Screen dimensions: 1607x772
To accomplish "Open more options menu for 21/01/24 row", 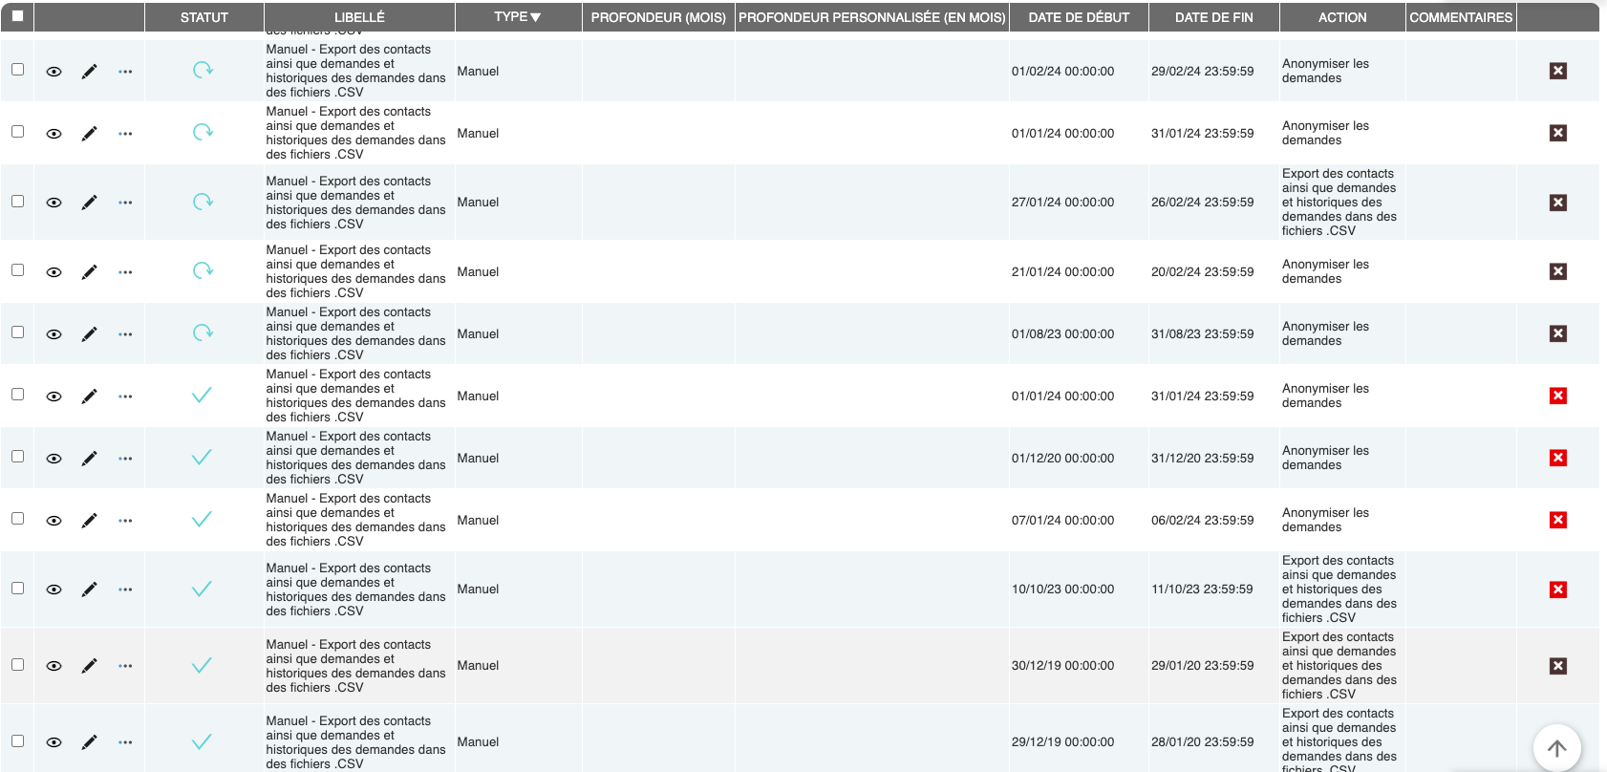I will pyautogui.click(x=125, y=272).
